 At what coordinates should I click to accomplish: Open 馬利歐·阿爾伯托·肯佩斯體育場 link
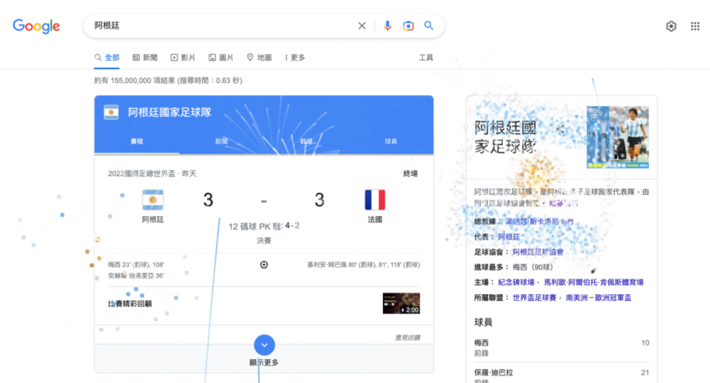[x=593, y=282]
